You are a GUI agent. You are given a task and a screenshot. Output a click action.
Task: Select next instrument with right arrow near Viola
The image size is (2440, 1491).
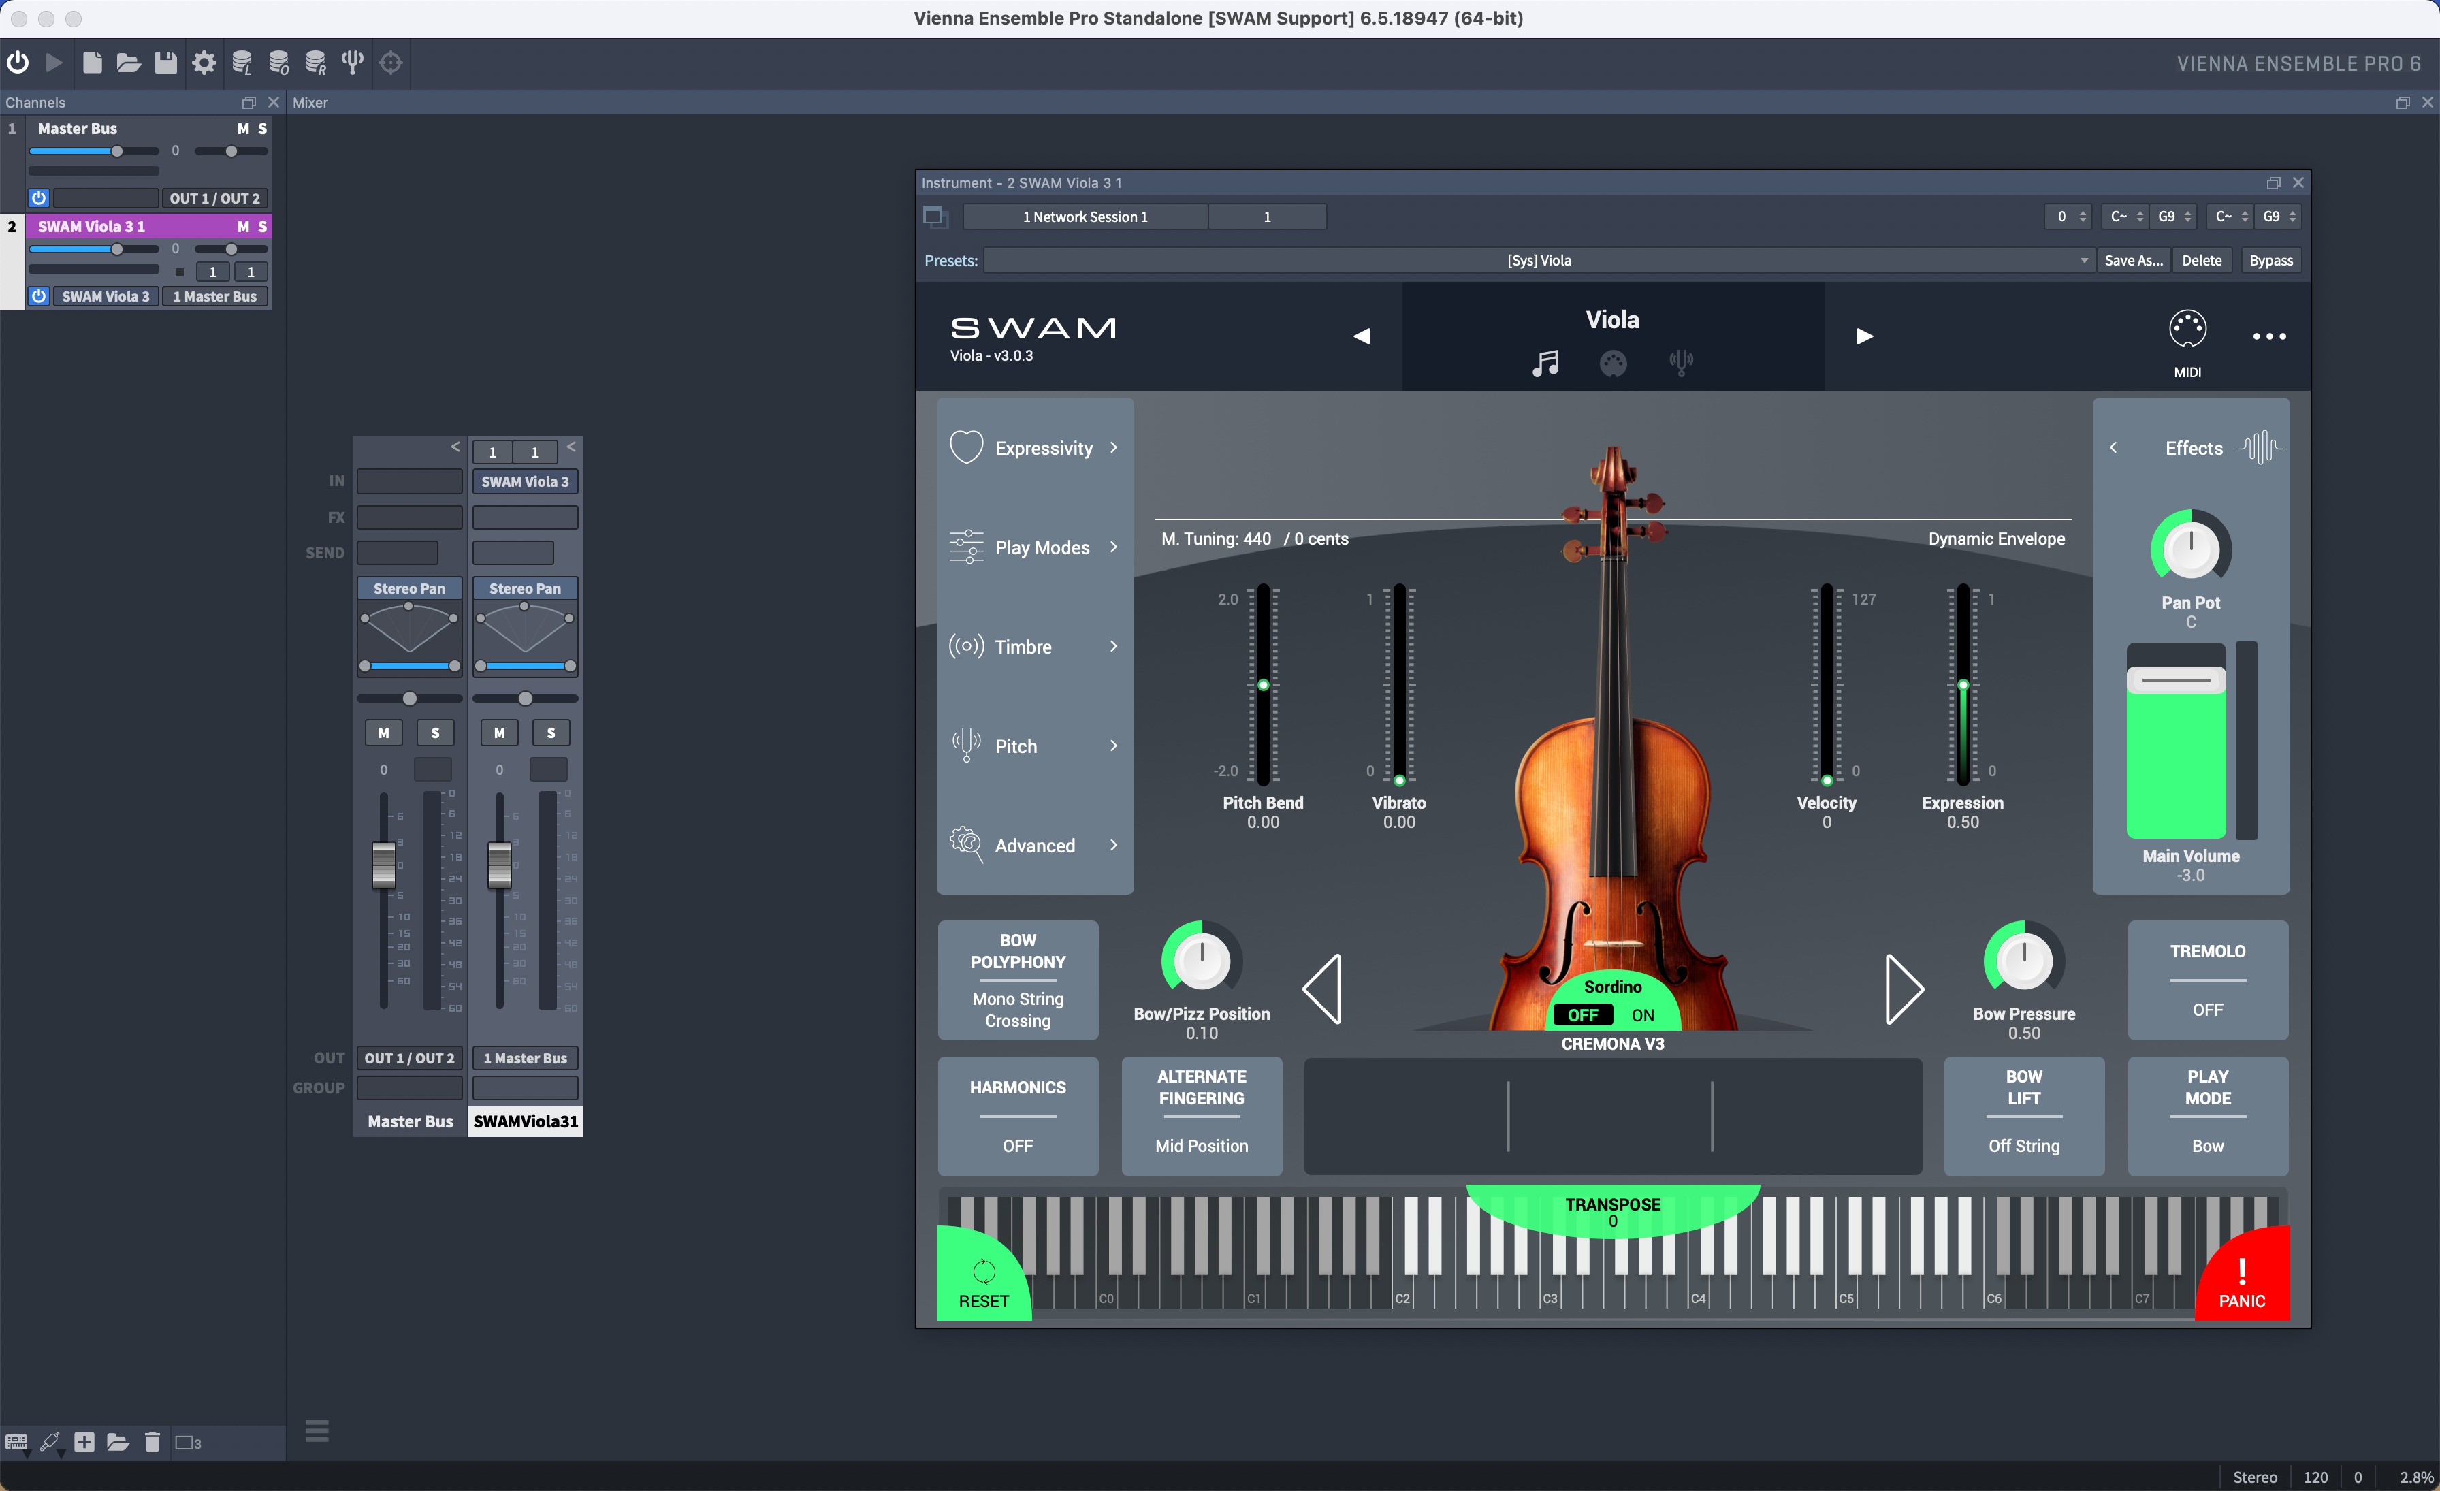click(x=1863, y=336)
